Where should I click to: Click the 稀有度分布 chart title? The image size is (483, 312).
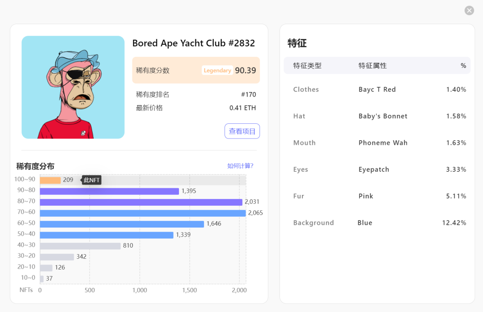(34, 166)
